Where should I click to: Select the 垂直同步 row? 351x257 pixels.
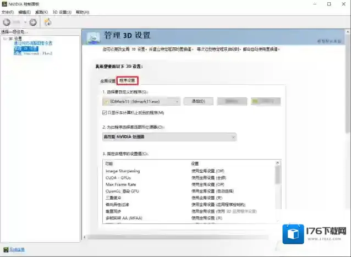coord(189,211)
